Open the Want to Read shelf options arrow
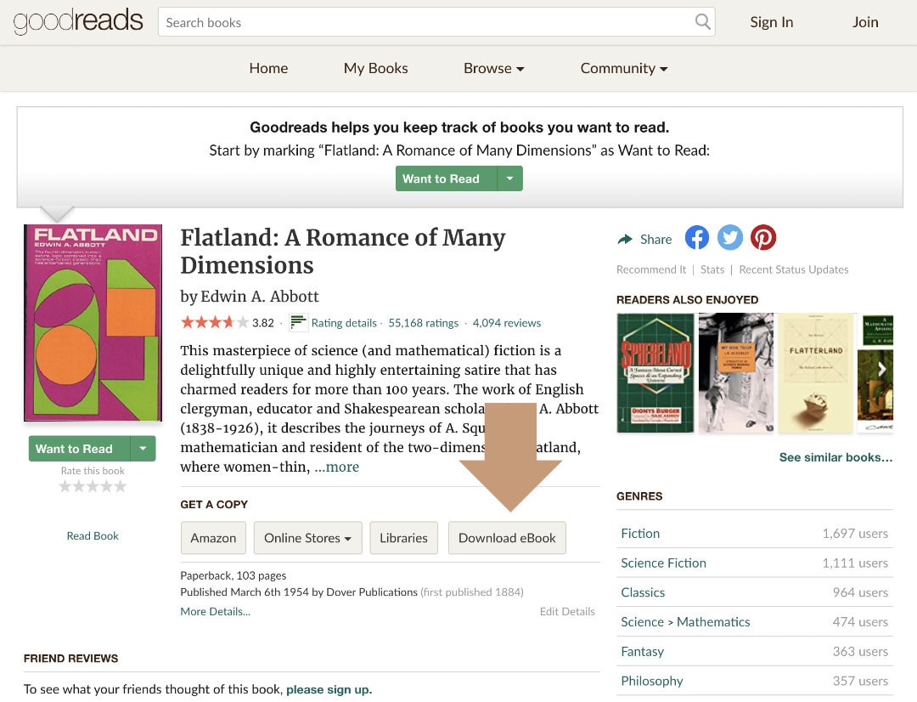 144,449
